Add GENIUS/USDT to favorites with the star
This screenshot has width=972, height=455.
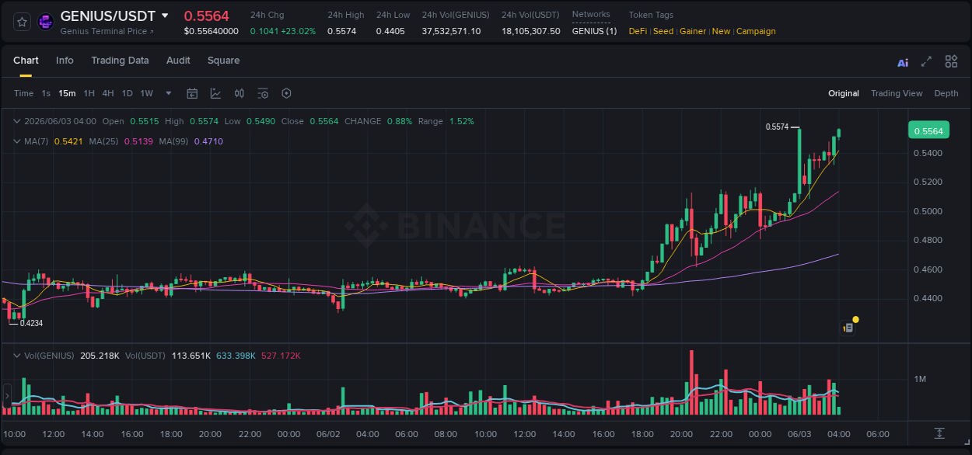click(x=22, y=22)
